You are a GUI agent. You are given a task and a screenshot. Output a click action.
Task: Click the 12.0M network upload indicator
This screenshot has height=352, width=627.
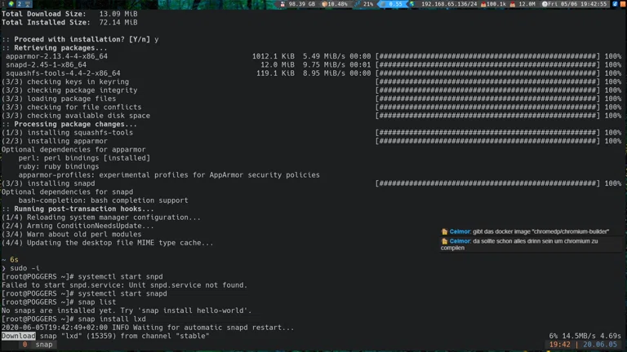click(524, 4)
